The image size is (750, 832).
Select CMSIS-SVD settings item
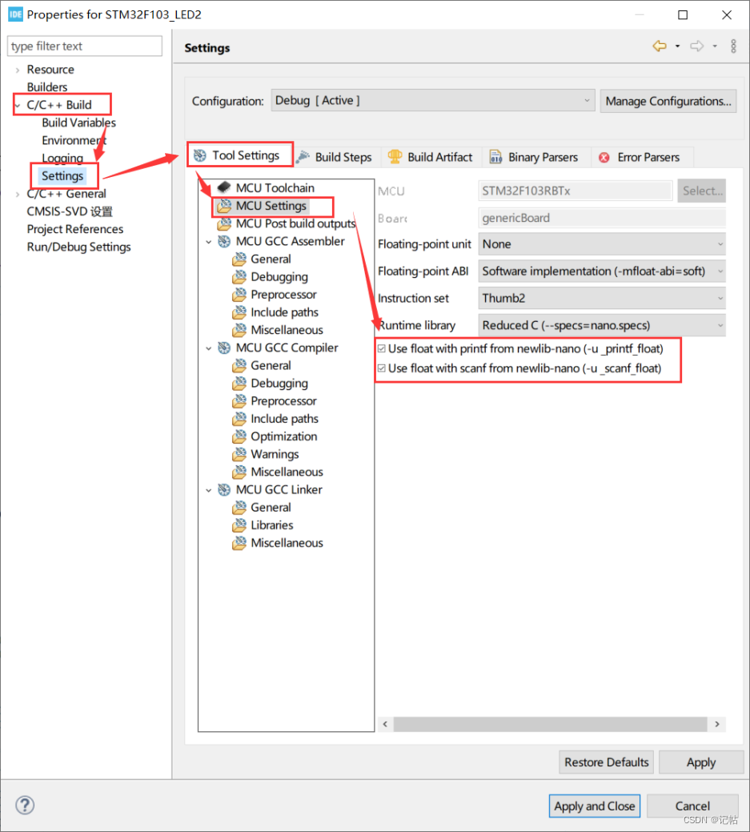(x=70, y=211)
